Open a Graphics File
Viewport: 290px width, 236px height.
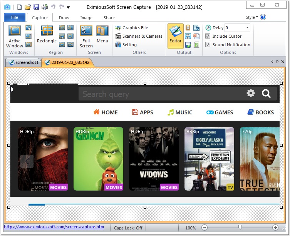[x=131, y=28]
